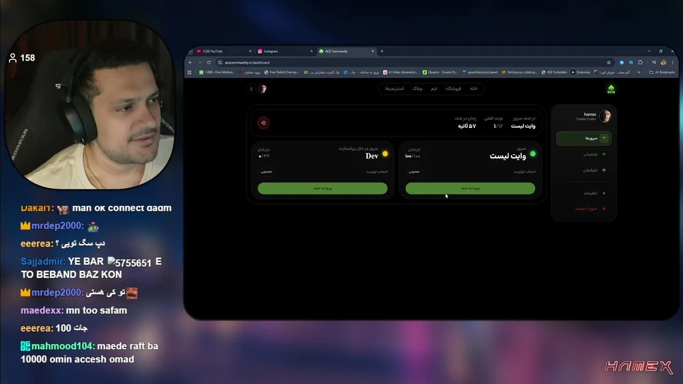Image resolution: width=683 pixels, height=384 pixels.
Task: Open the Chrome extensions puzzle icon
Action: (640, 62)
